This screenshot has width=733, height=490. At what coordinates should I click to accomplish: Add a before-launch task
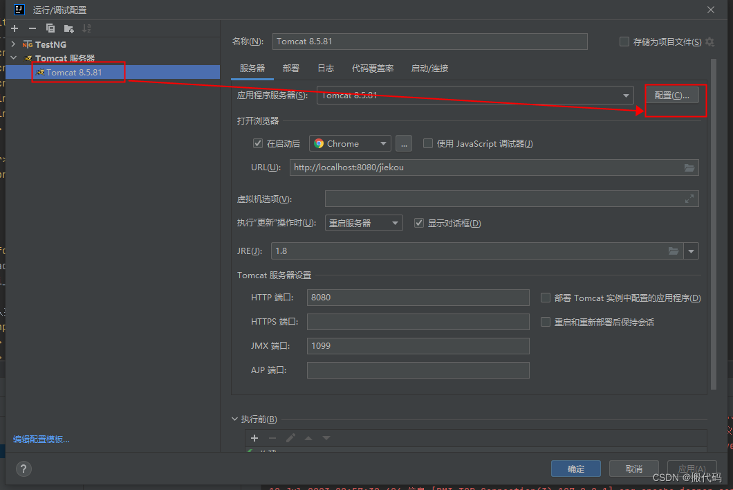click(254, 438)
